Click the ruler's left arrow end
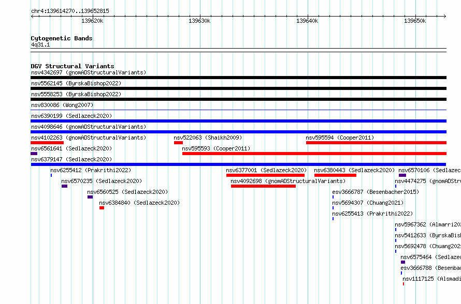Viewport: 461px width, 304px height. pos(32,17)
